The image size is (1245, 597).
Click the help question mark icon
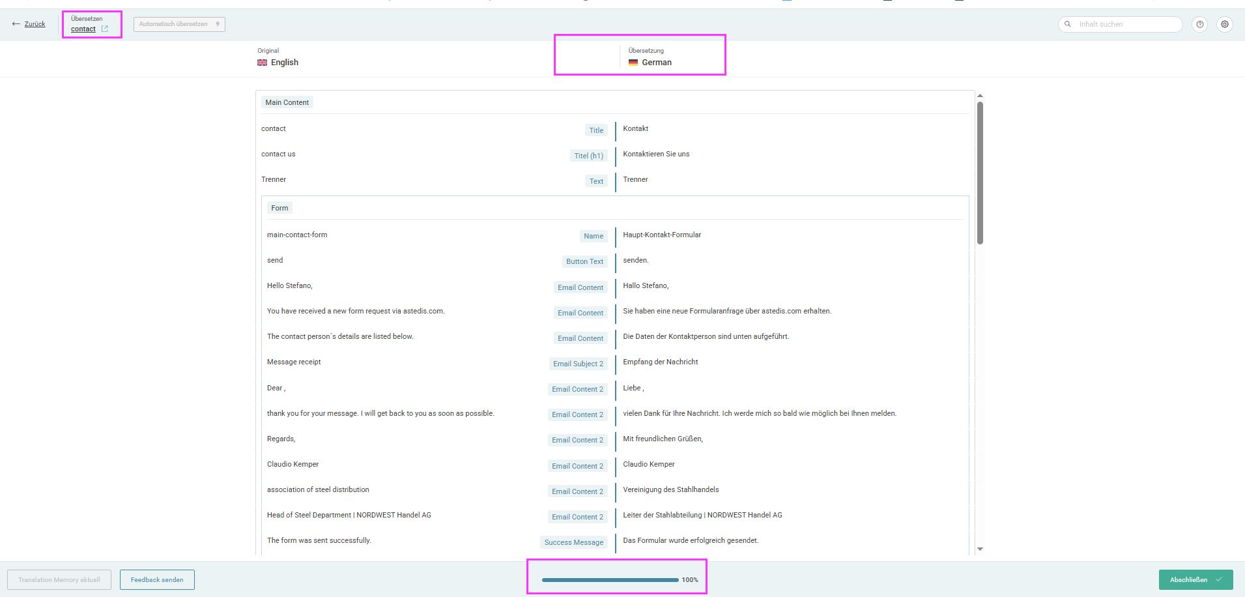[x=1199, y=24]
